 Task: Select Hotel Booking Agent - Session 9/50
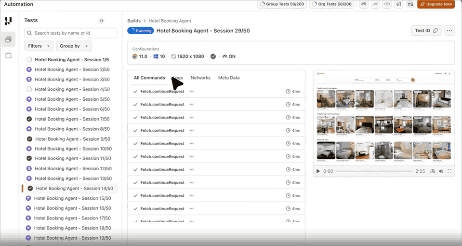(x=73, y=139)
